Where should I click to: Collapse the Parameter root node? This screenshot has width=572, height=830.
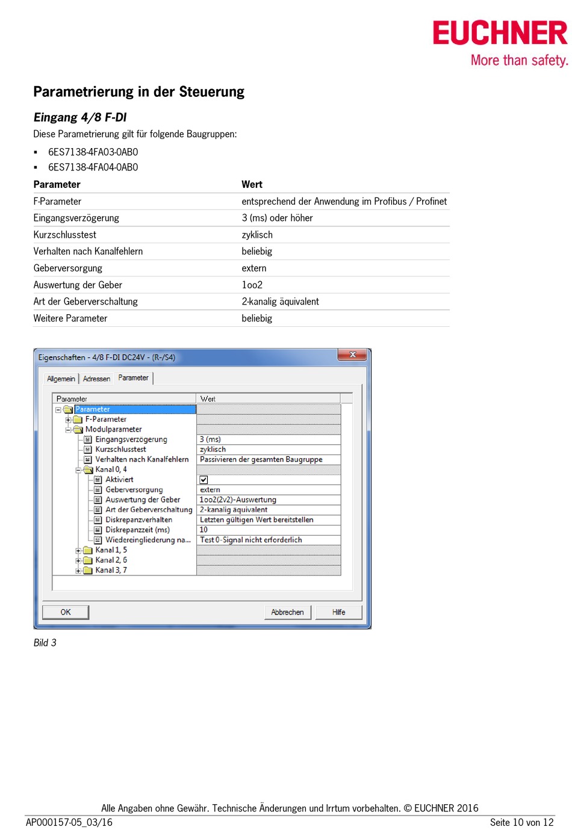[58, 410]
